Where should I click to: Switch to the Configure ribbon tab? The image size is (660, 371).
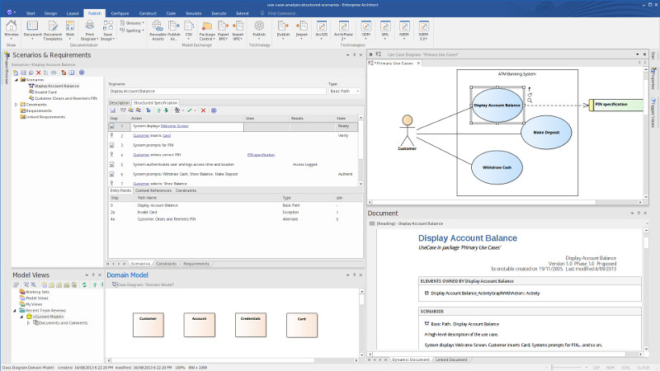[120, 14]
